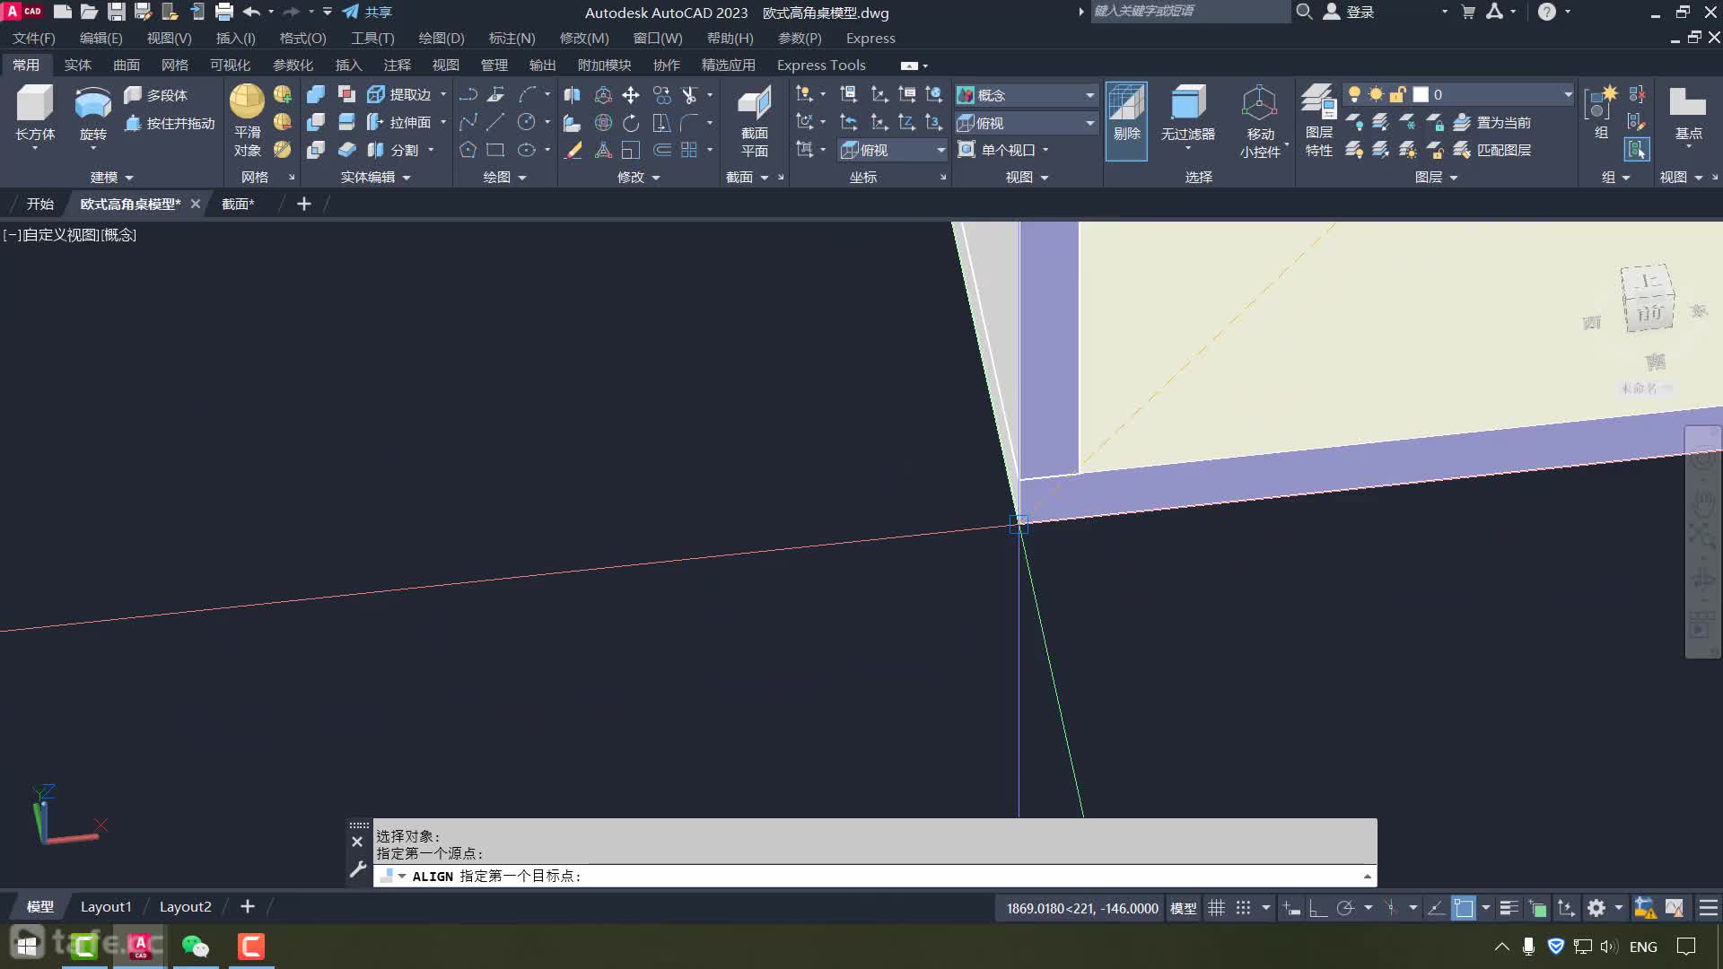Expand the 修改 panel flyout
This screenshot has height=969, width=1723.
638,178
